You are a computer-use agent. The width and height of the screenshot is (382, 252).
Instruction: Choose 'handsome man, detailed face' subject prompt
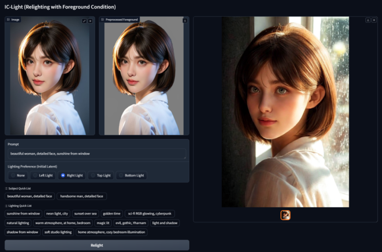82,196
